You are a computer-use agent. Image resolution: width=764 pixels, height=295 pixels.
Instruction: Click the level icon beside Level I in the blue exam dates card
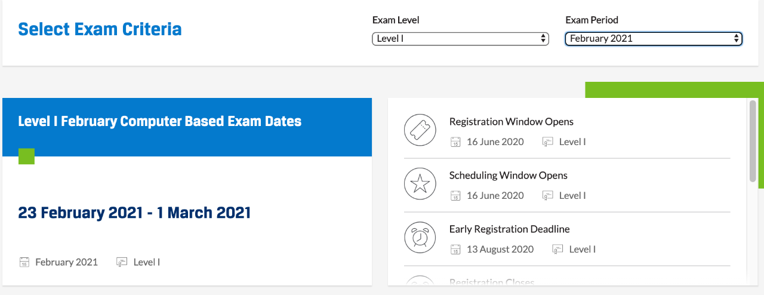tap(122, 262)
